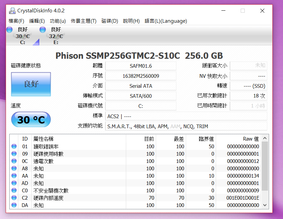Open the 語言(L)(Language) menu
This screenshot has width=283, height=219.
click(166, 21)
